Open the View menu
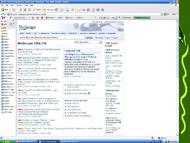The image size is (190, 143). tap(12, 5)
